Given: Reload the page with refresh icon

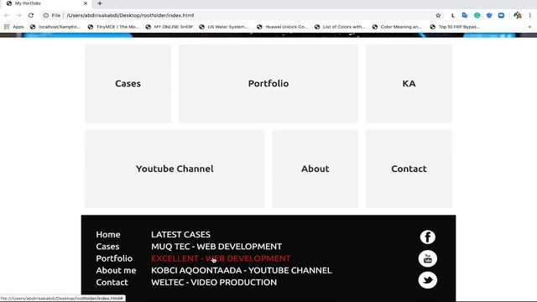Looking at the screenshot, I should click(31, 15).
